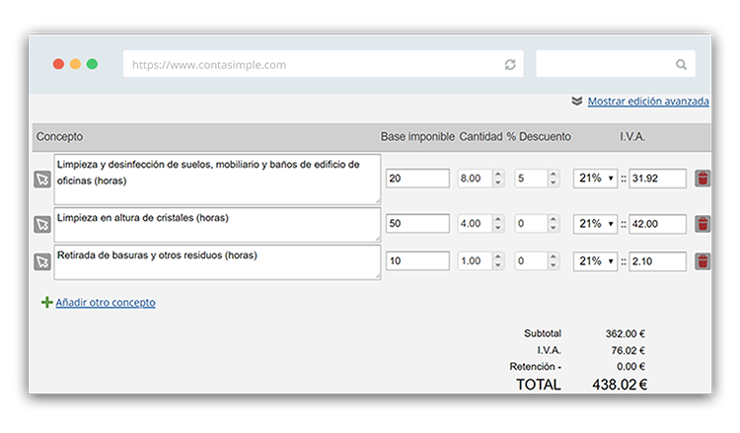Click the double chevron icon next to Mostrar edición avanzada
Screen dimensions: 740x433
pyautogui.click(x=577, y=101)
